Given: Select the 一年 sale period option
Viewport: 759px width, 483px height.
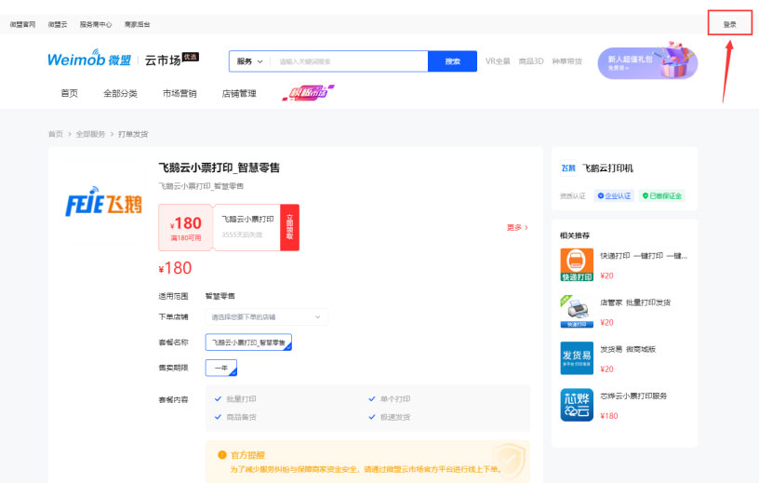Looking at the screenshot, I should [221, 368].
